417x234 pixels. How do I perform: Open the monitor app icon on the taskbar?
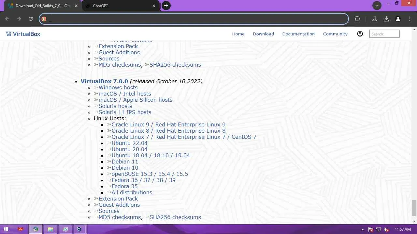[x=65, y=229]
